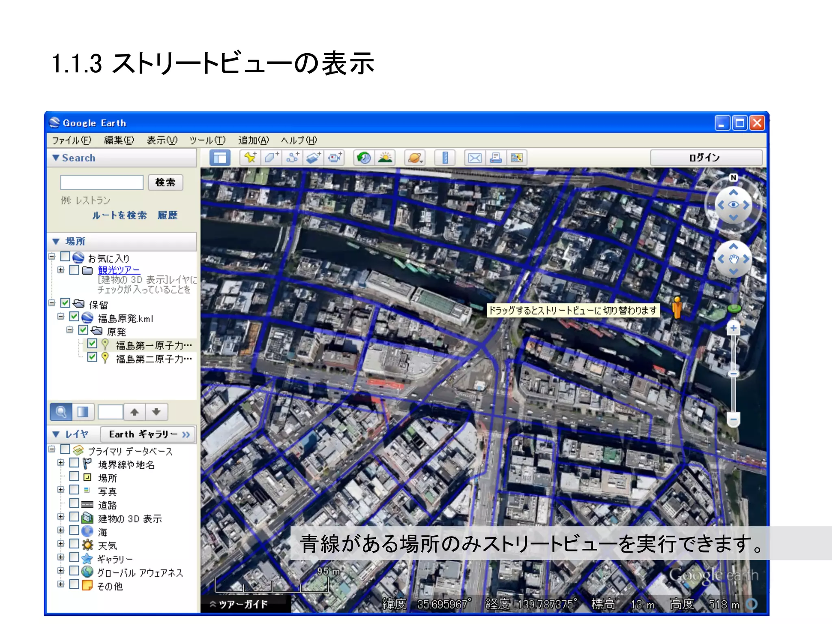The height and width of the screenshot is (624, 832).
Task: Uncheck 福島第二原子力 placemark checkbox
Action: 92,357
